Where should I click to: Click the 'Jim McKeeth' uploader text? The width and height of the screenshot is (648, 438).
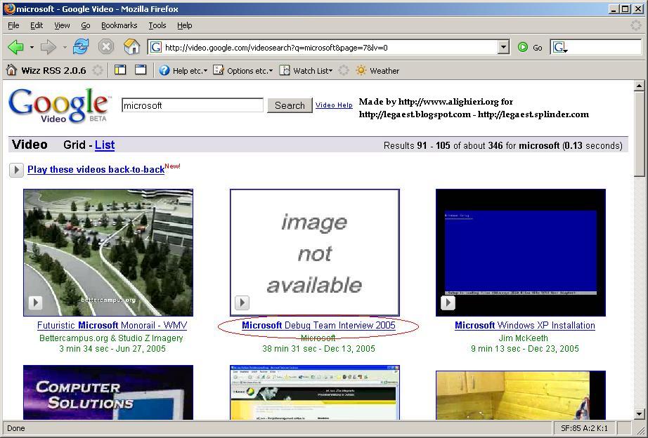point(523,338)
